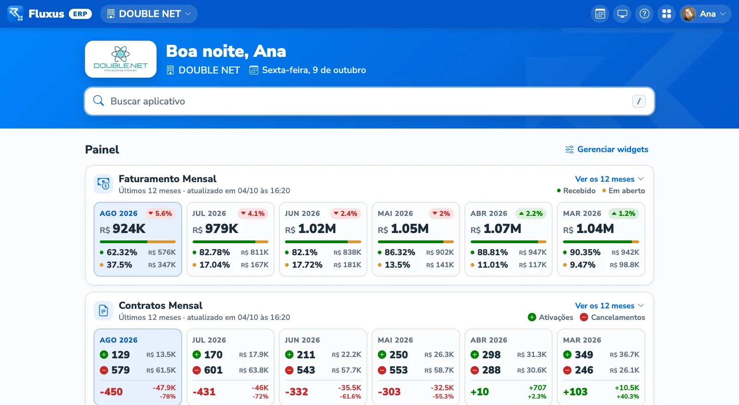The height and width of the screenshot is (405, 739).
Task: Open the calendar icon in top bar
Action: 600,14
